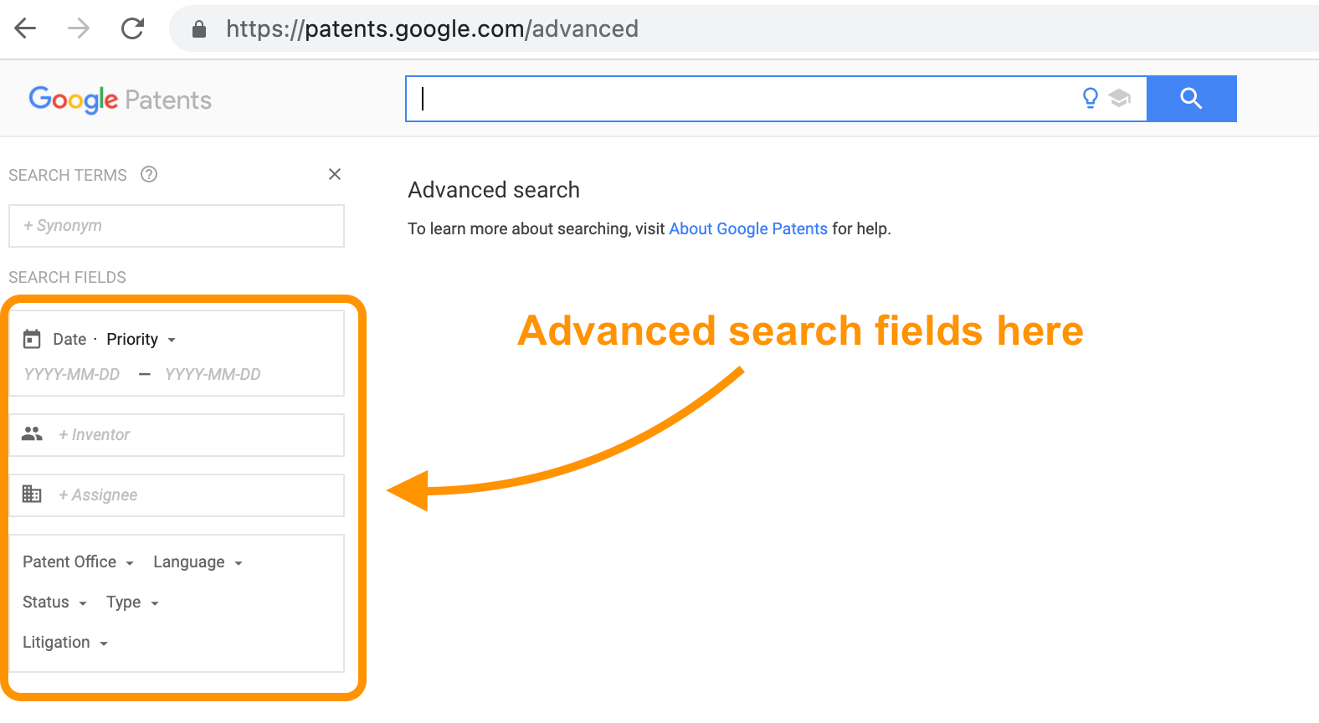
Task: Click the Synonym search term field
Action: [177, 226]
